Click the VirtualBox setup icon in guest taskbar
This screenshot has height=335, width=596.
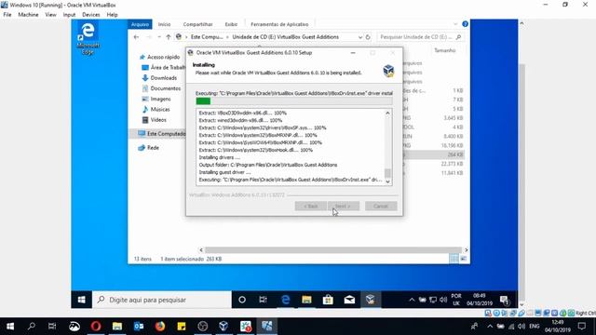371,300
